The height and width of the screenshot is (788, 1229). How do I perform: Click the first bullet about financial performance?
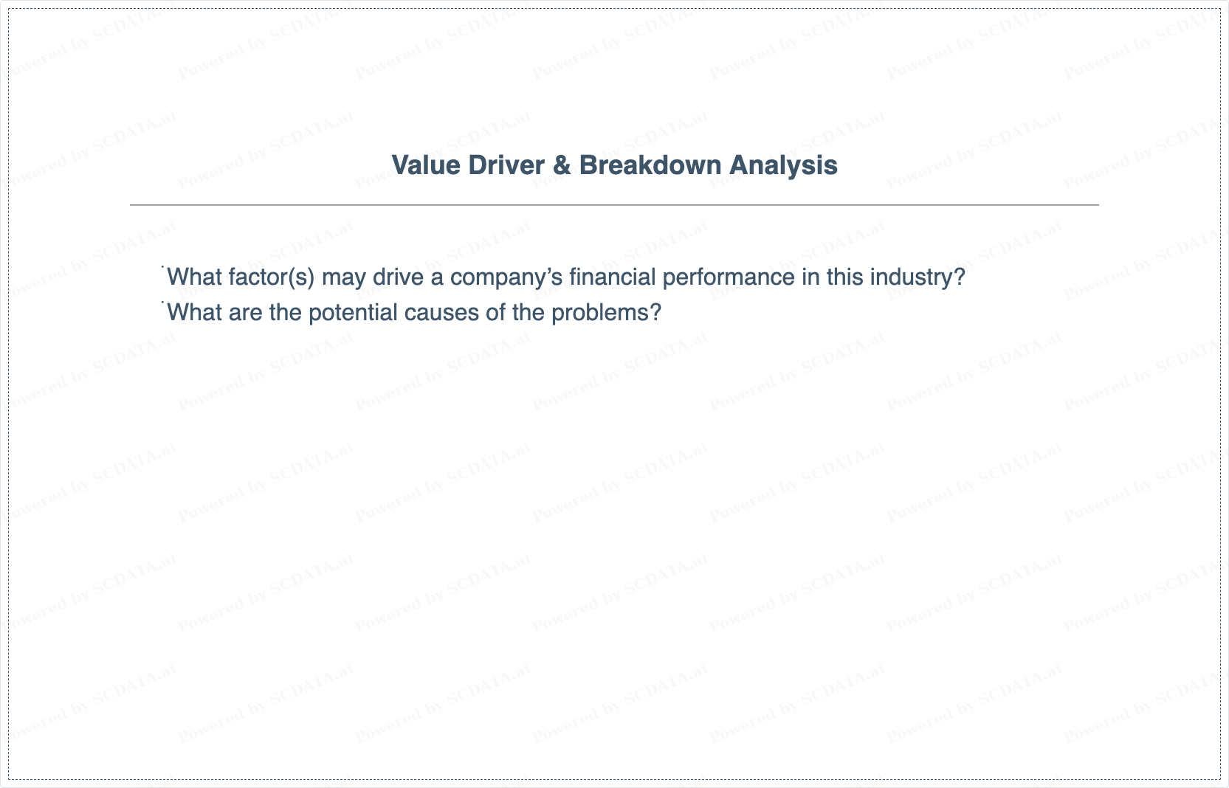click(x=566, y=277)
